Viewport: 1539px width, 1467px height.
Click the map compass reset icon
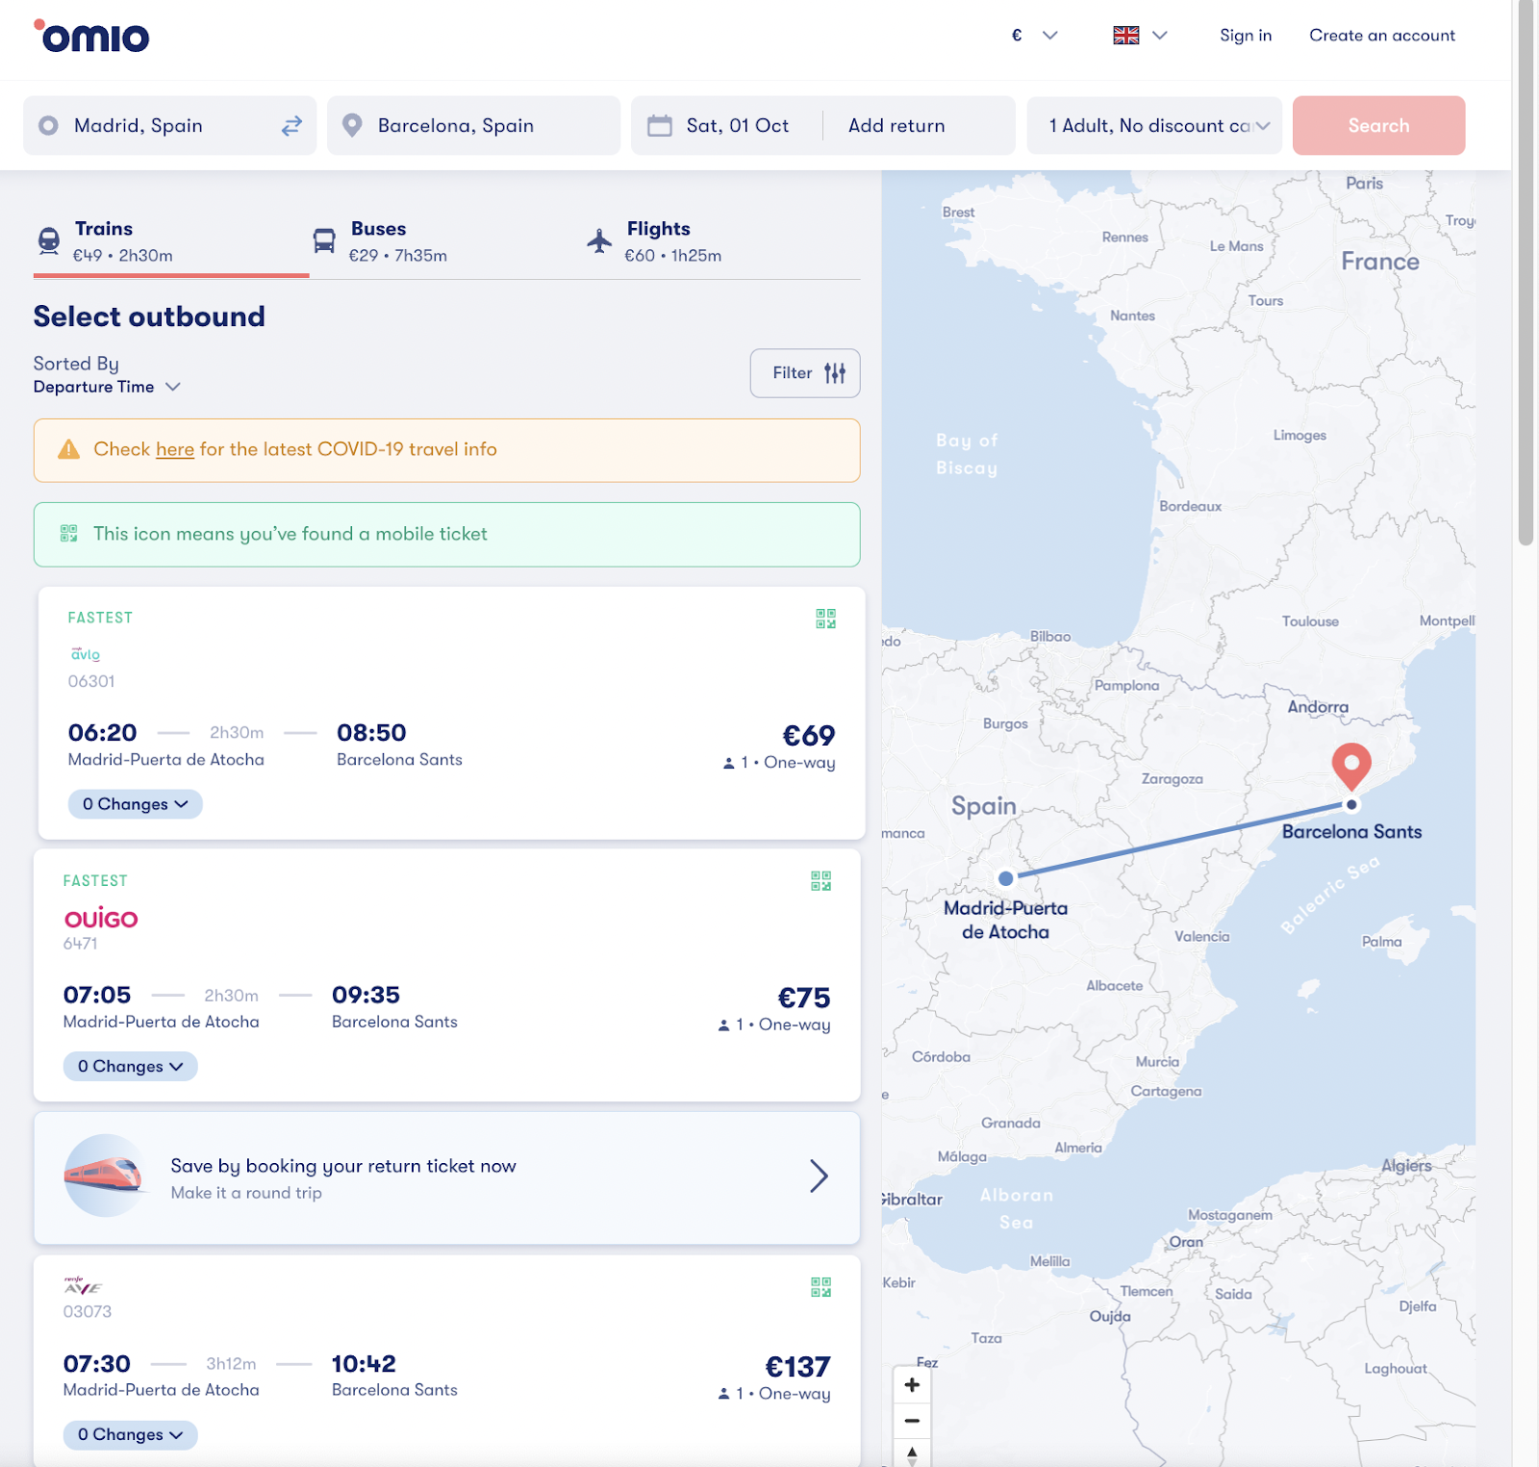pos(912,1454)
